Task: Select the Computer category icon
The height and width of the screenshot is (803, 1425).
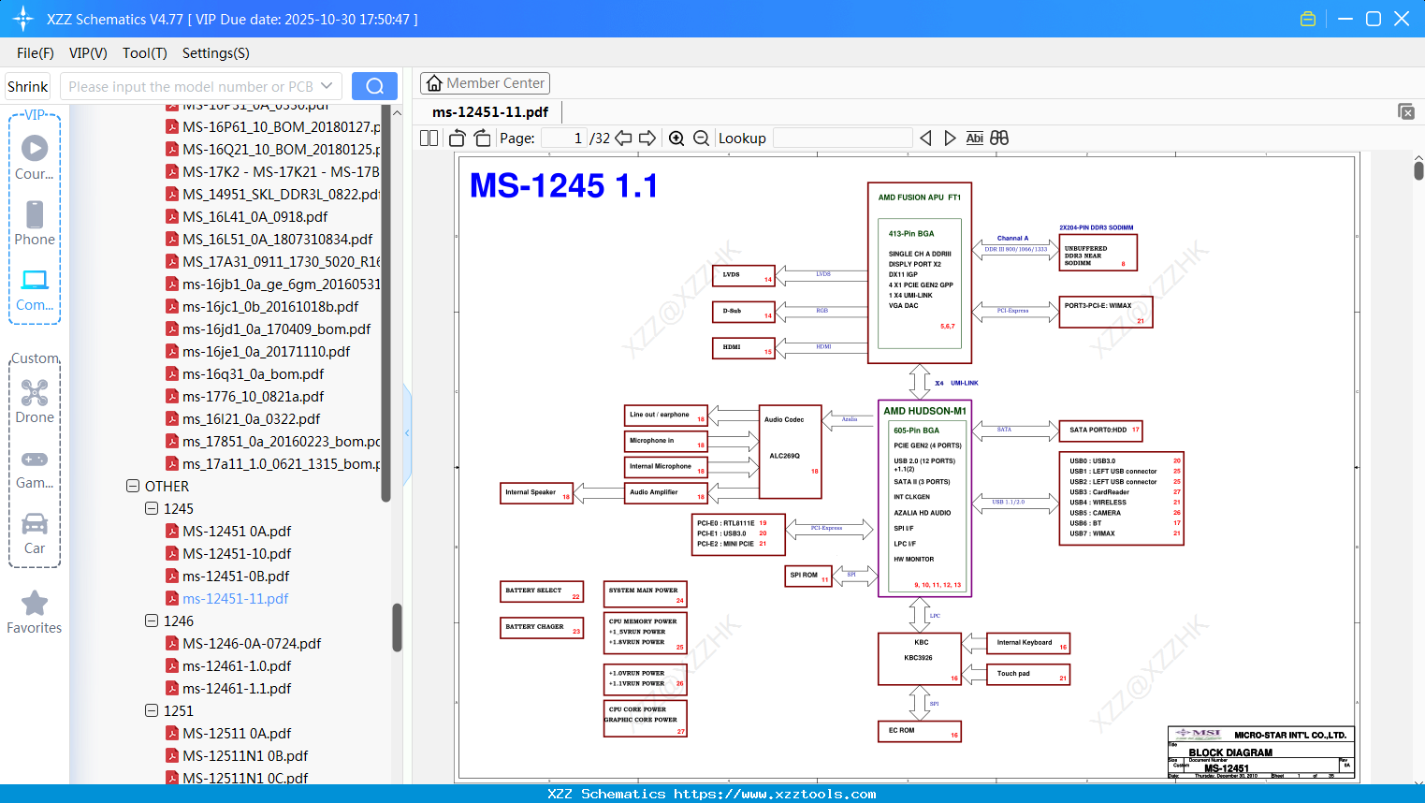Action: 35,288
